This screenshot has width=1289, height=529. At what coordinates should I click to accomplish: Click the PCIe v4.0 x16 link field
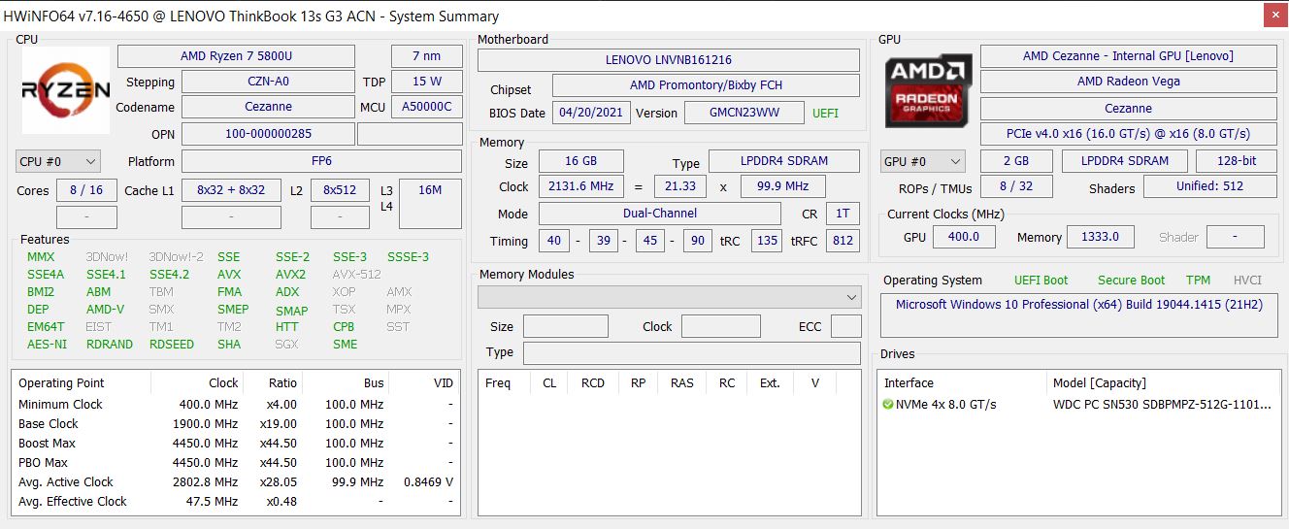[x=1129, y=134]
